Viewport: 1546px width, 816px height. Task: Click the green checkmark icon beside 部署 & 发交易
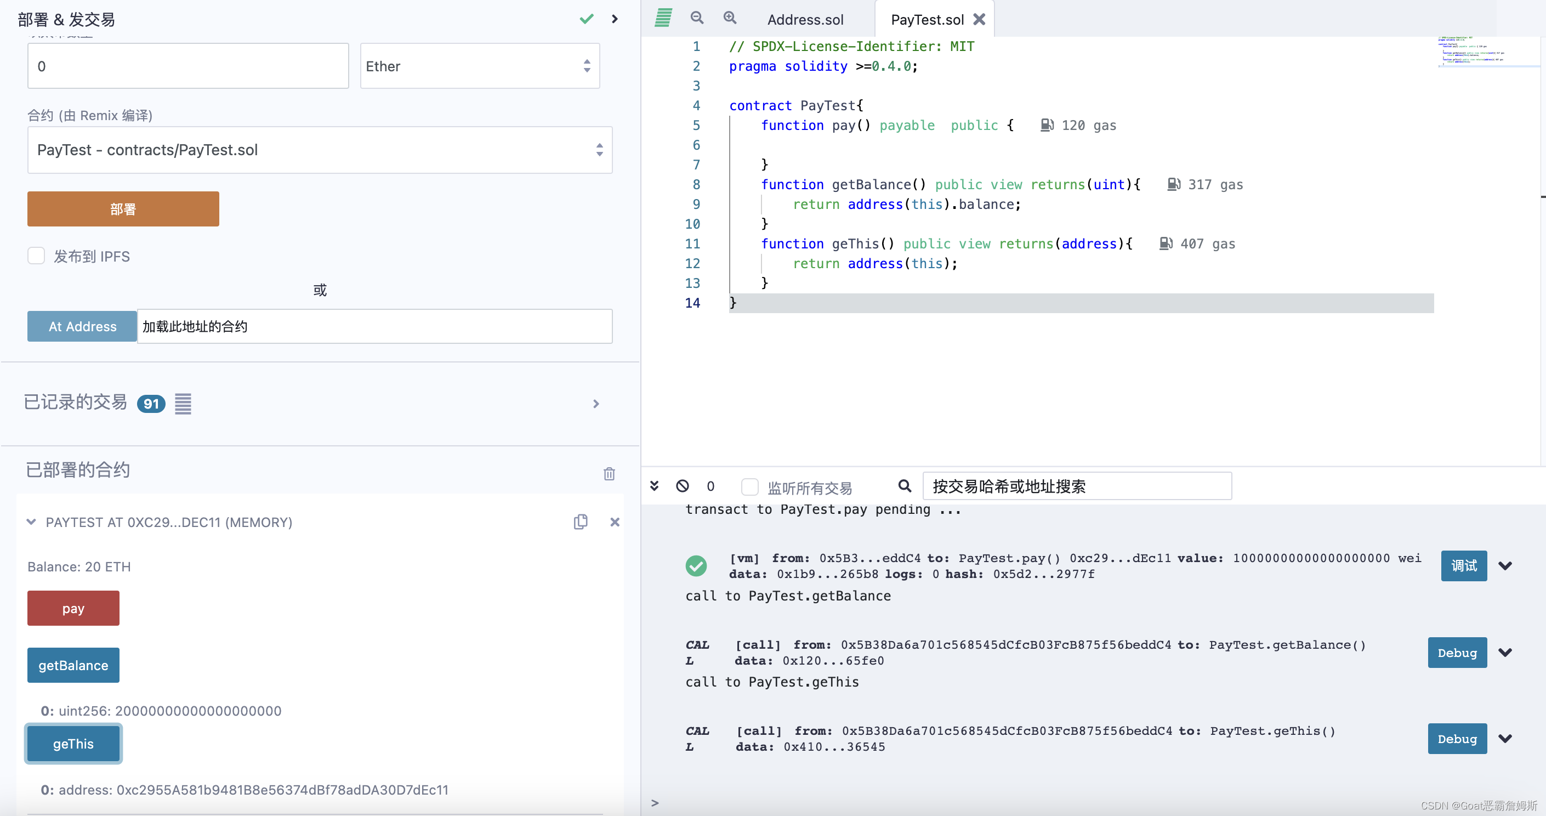pos(587,19)
